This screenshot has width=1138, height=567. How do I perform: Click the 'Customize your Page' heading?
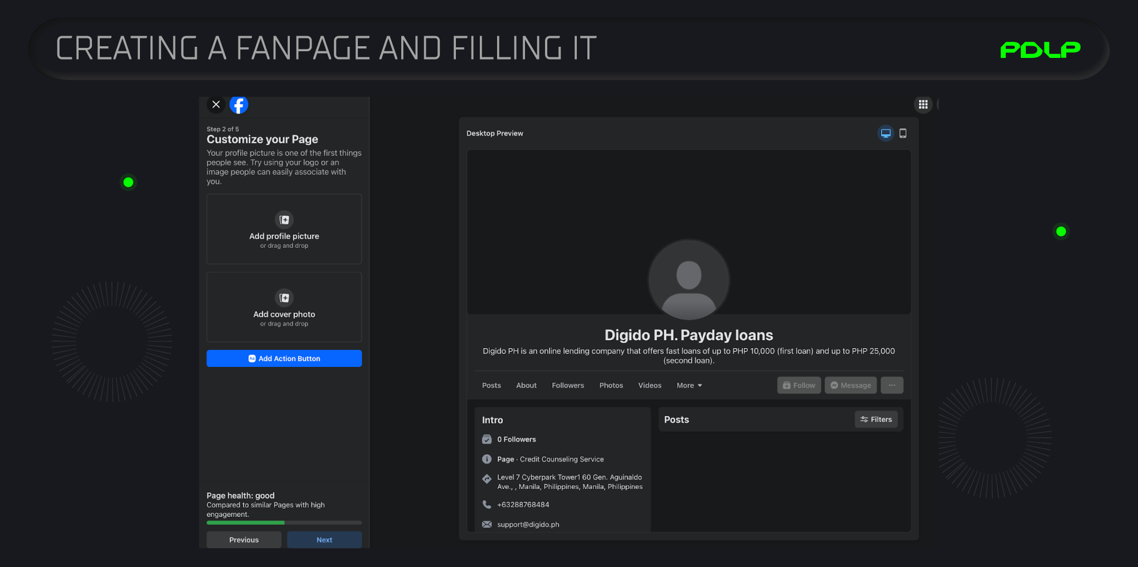click(262, 139)
